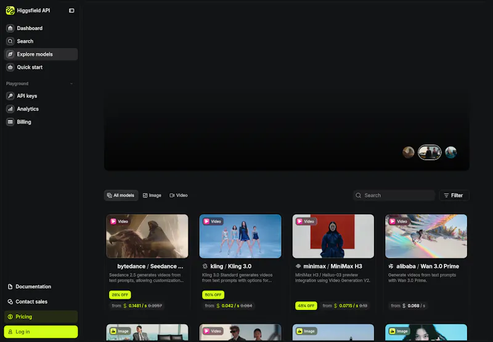Click the magnifier icon in models search
This screenshot has width=493, height=342.
pos(358,196)
